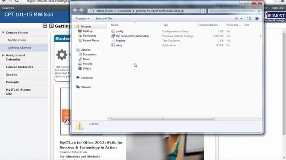Click the address bar history dropdown arrow
286x160 pixels.
198,11
